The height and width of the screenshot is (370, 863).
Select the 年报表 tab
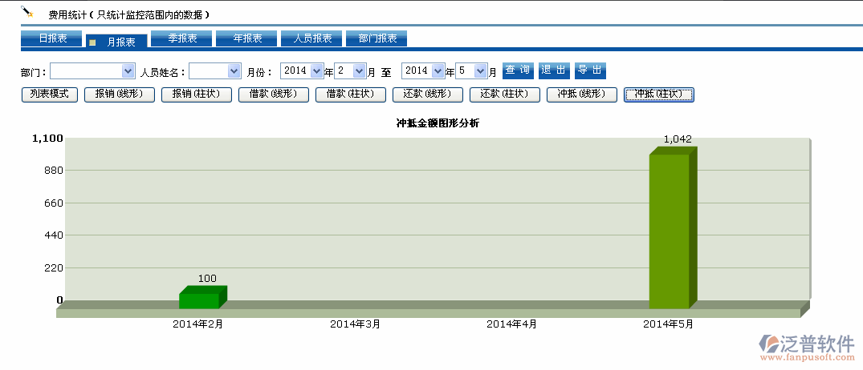pyautogui.click(x=246, y=38)
